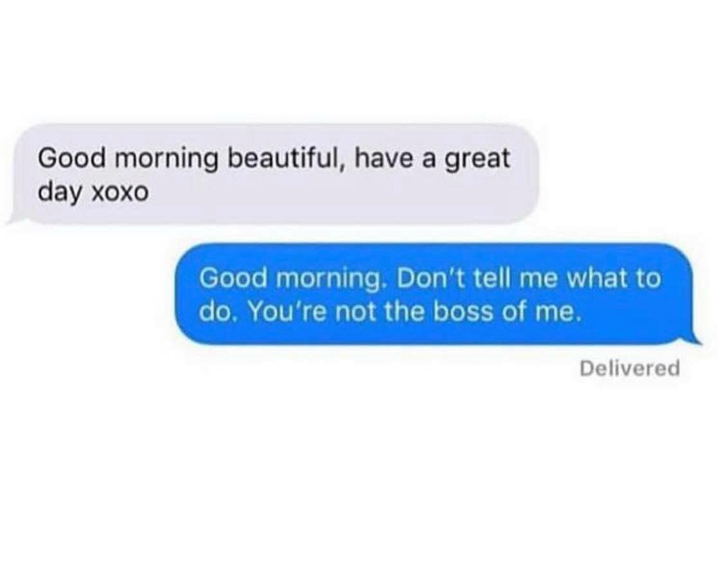Click "xoxo" in the gray message
723x566 pixels.
(121, 192)
